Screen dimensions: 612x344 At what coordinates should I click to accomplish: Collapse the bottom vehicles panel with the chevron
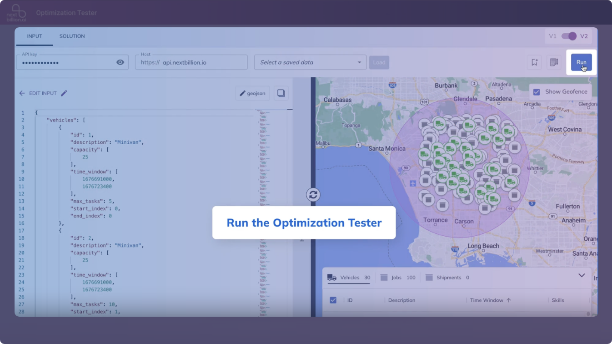click(x=581, y=275)
